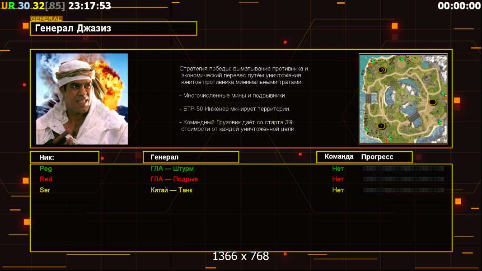Click the general portrait image

pos(82,99)
